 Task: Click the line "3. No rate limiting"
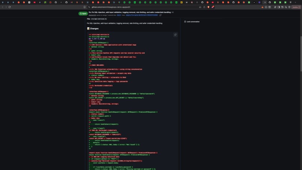108,77
